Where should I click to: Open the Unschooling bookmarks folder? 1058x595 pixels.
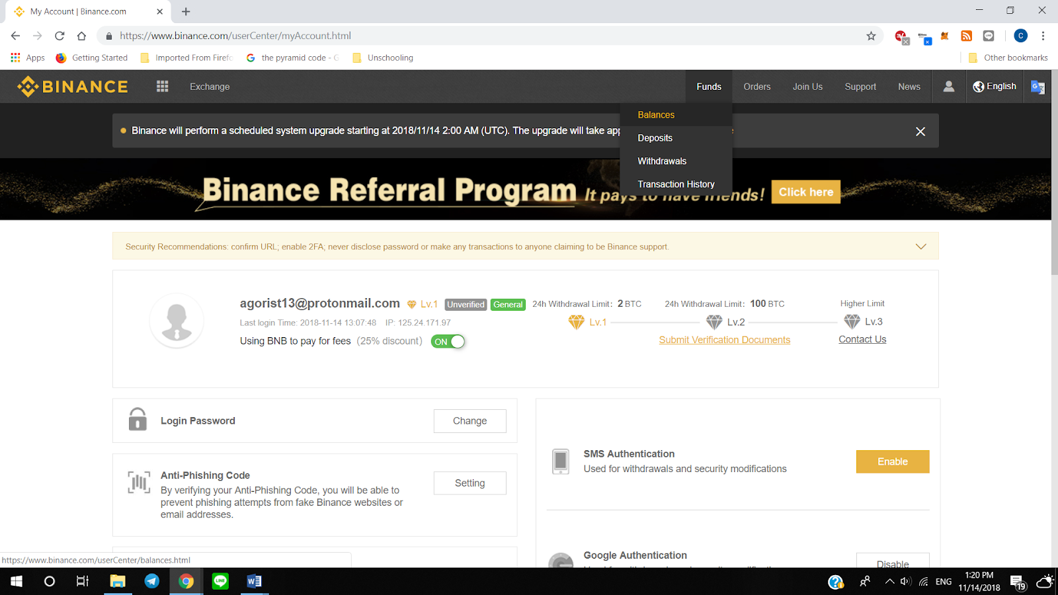[383, 58]
